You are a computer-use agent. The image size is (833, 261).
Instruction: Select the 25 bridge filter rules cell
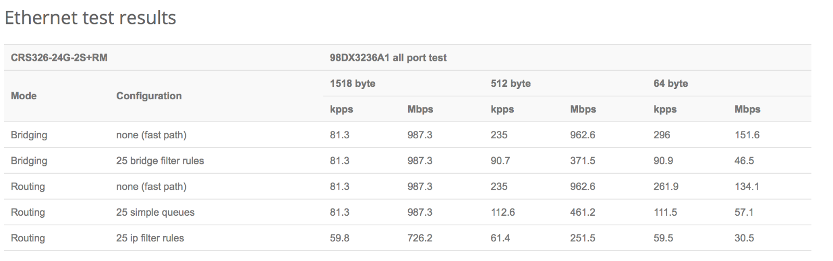tap(160, 161)
